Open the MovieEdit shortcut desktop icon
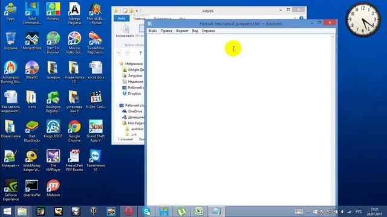The image size is (387, 217). 96,13
